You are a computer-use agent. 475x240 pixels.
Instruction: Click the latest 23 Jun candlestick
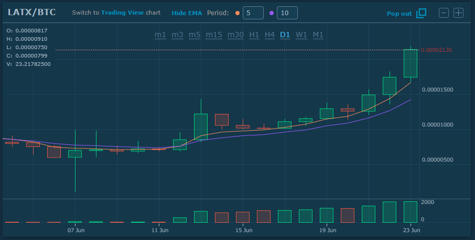click(x=411, y=63)
